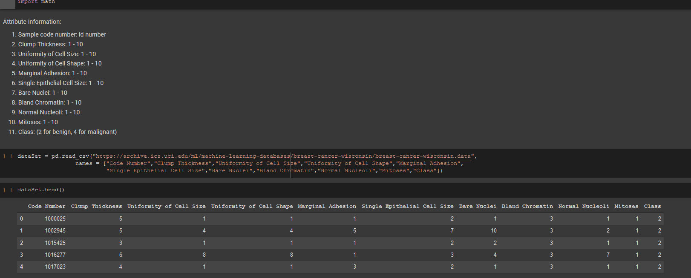Select 'Mitoses: 1 - 10' list item
691x278 pixels.
pos(38,122)
